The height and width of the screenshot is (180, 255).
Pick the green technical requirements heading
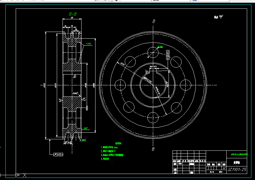coord(119,144)
